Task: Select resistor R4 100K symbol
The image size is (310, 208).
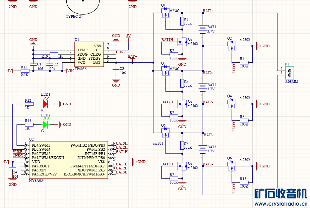Action: (244, 62)
